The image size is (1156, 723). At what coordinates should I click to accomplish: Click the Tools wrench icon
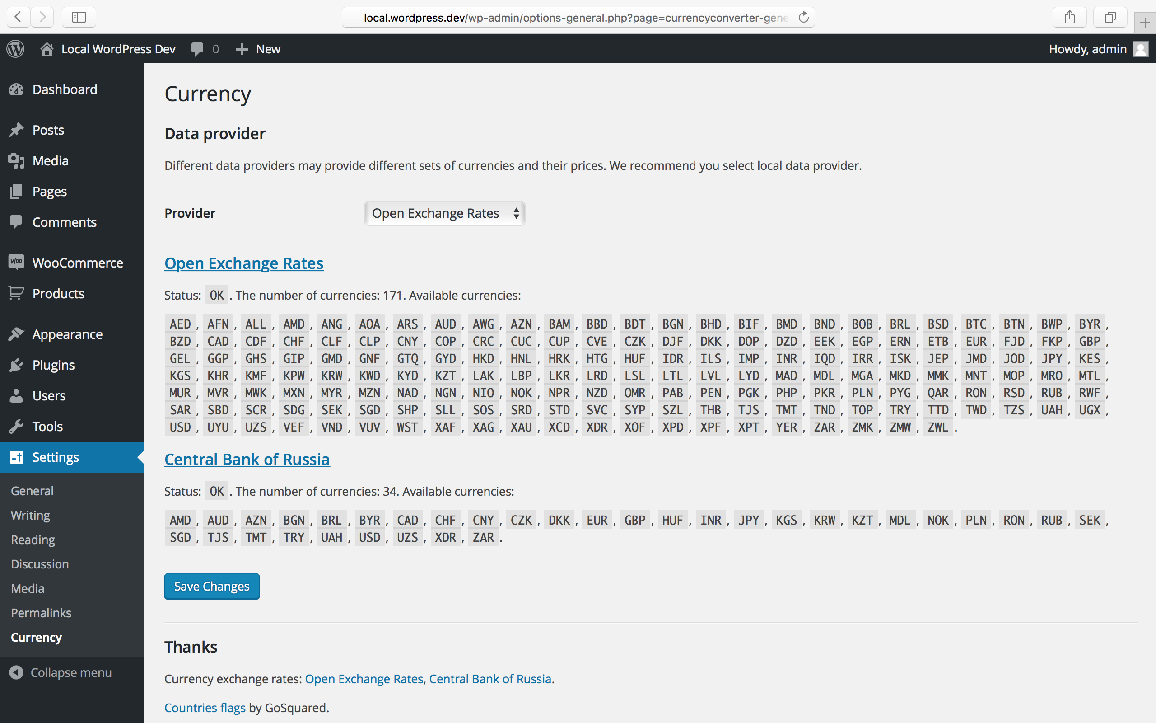17,426
